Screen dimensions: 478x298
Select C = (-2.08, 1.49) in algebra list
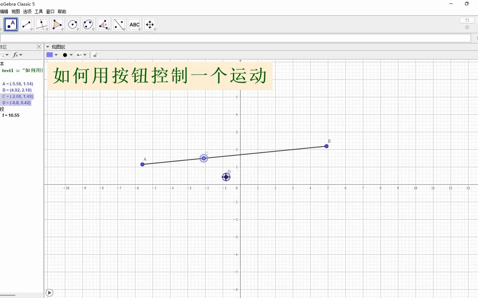(x=18, y=97)
